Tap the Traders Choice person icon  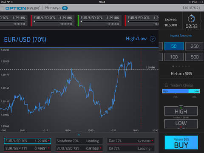tap(166, 85)
